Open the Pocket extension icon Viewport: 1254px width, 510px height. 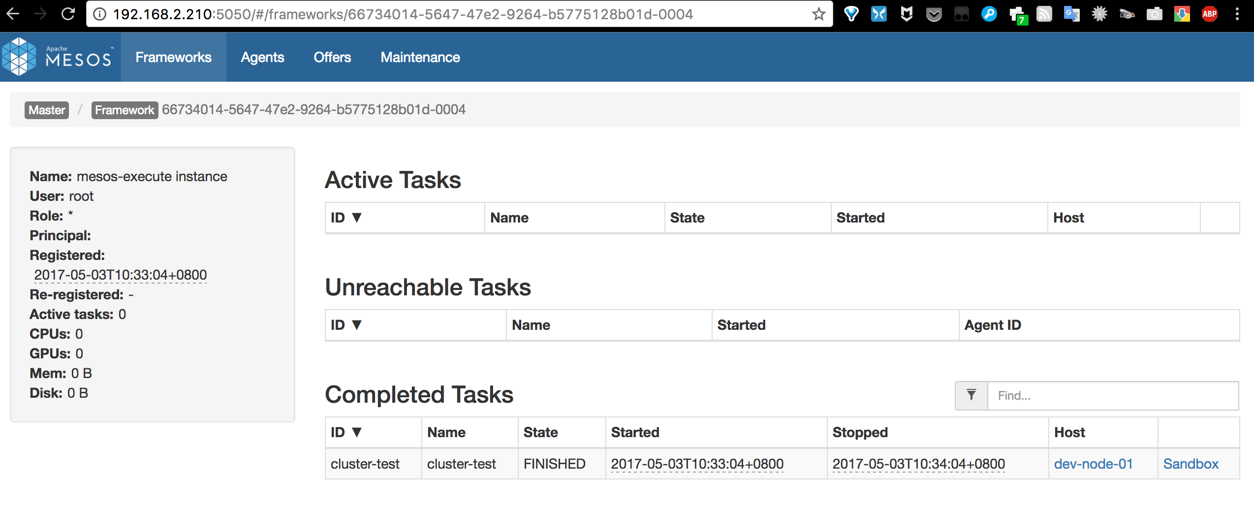tap(934, 14)
